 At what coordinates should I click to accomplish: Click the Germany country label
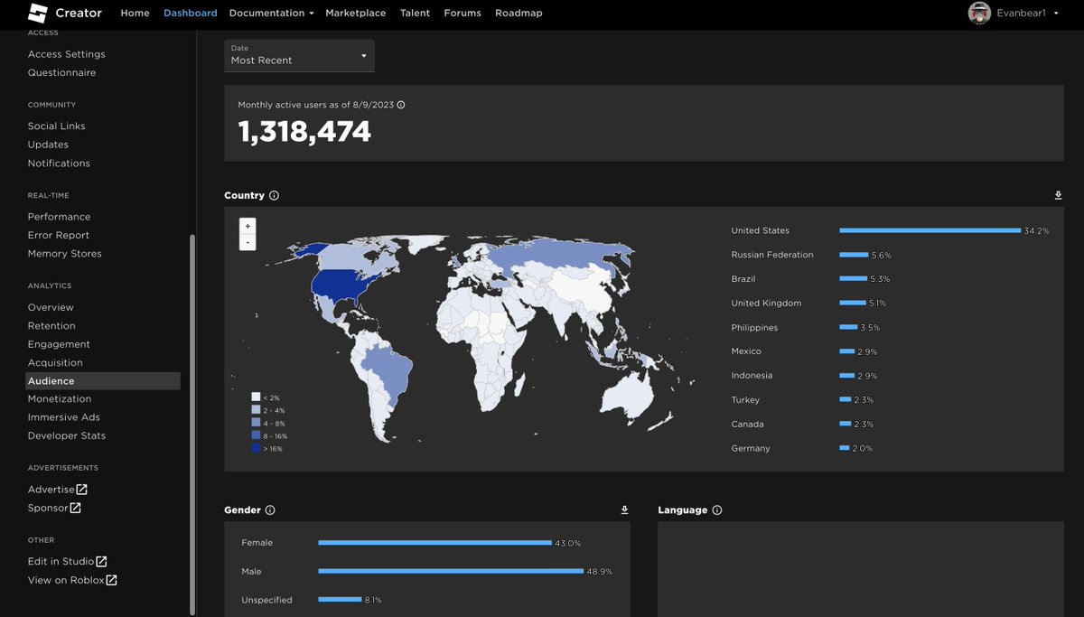pos(751,448)
